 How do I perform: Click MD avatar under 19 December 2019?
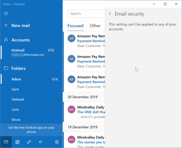tap(71, 140)
